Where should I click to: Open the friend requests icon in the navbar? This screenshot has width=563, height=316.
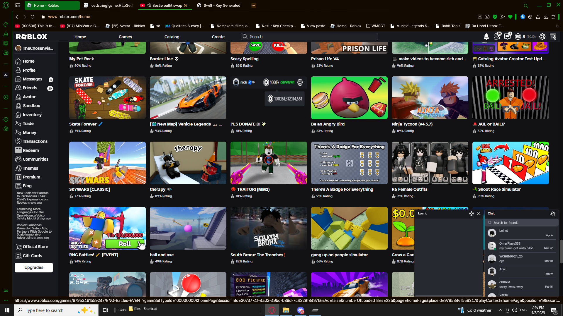coord(497,37)
